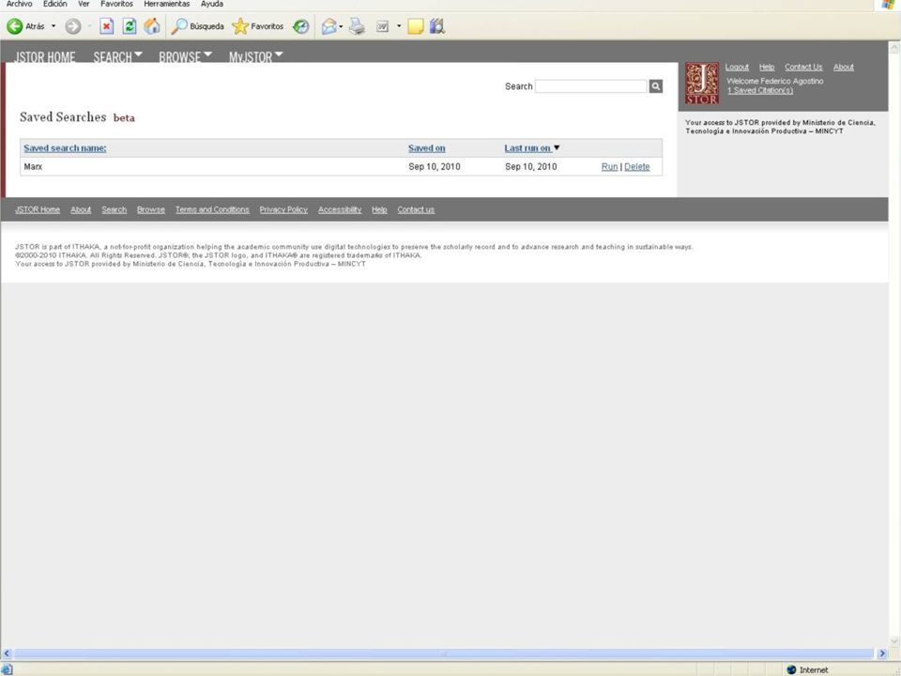Viewport: 901px width, 676px height.
Task: Run the Marx saved search
Action: [x=609, y=167]
